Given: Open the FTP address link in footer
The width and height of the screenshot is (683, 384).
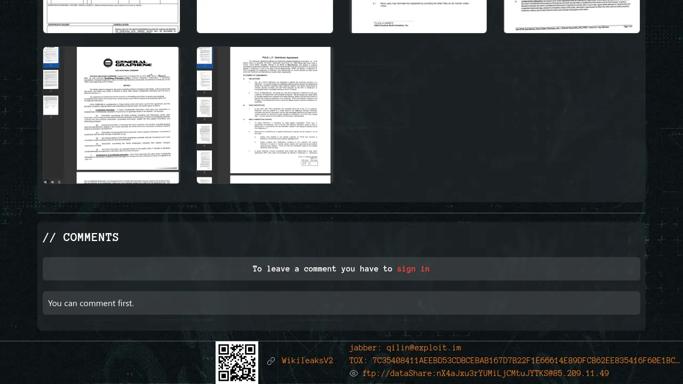Looking at the screenshot, I should [485, 373].
